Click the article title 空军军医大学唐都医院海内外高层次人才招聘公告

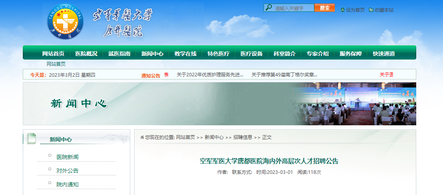(x=269, y=161)
